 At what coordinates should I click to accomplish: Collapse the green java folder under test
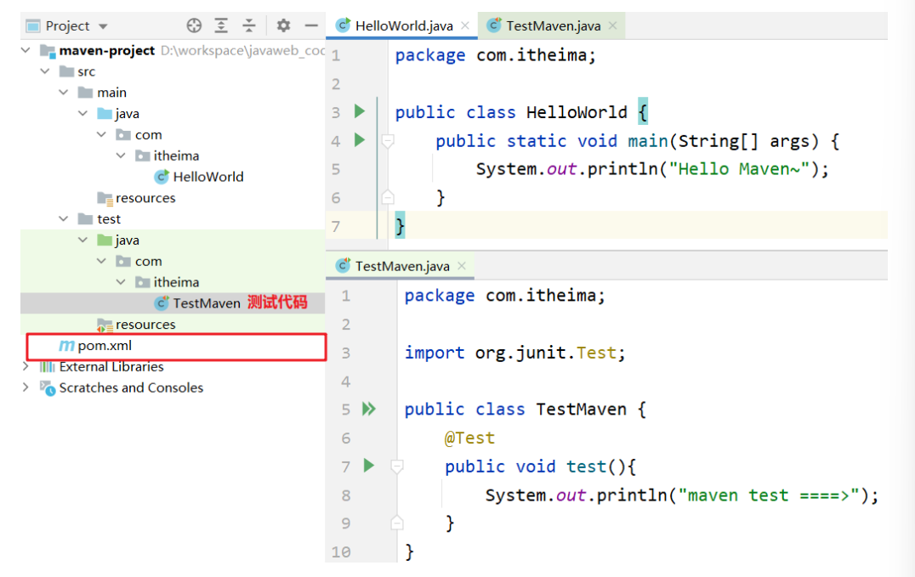pos(82,240)
